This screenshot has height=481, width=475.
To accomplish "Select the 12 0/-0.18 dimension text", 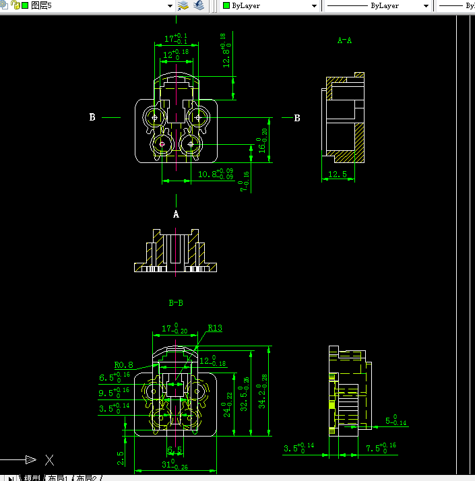I will [x=213, y=361].
